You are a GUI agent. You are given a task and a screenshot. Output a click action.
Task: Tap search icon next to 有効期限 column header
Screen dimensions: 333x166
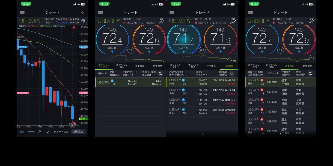tap(310, 73)
